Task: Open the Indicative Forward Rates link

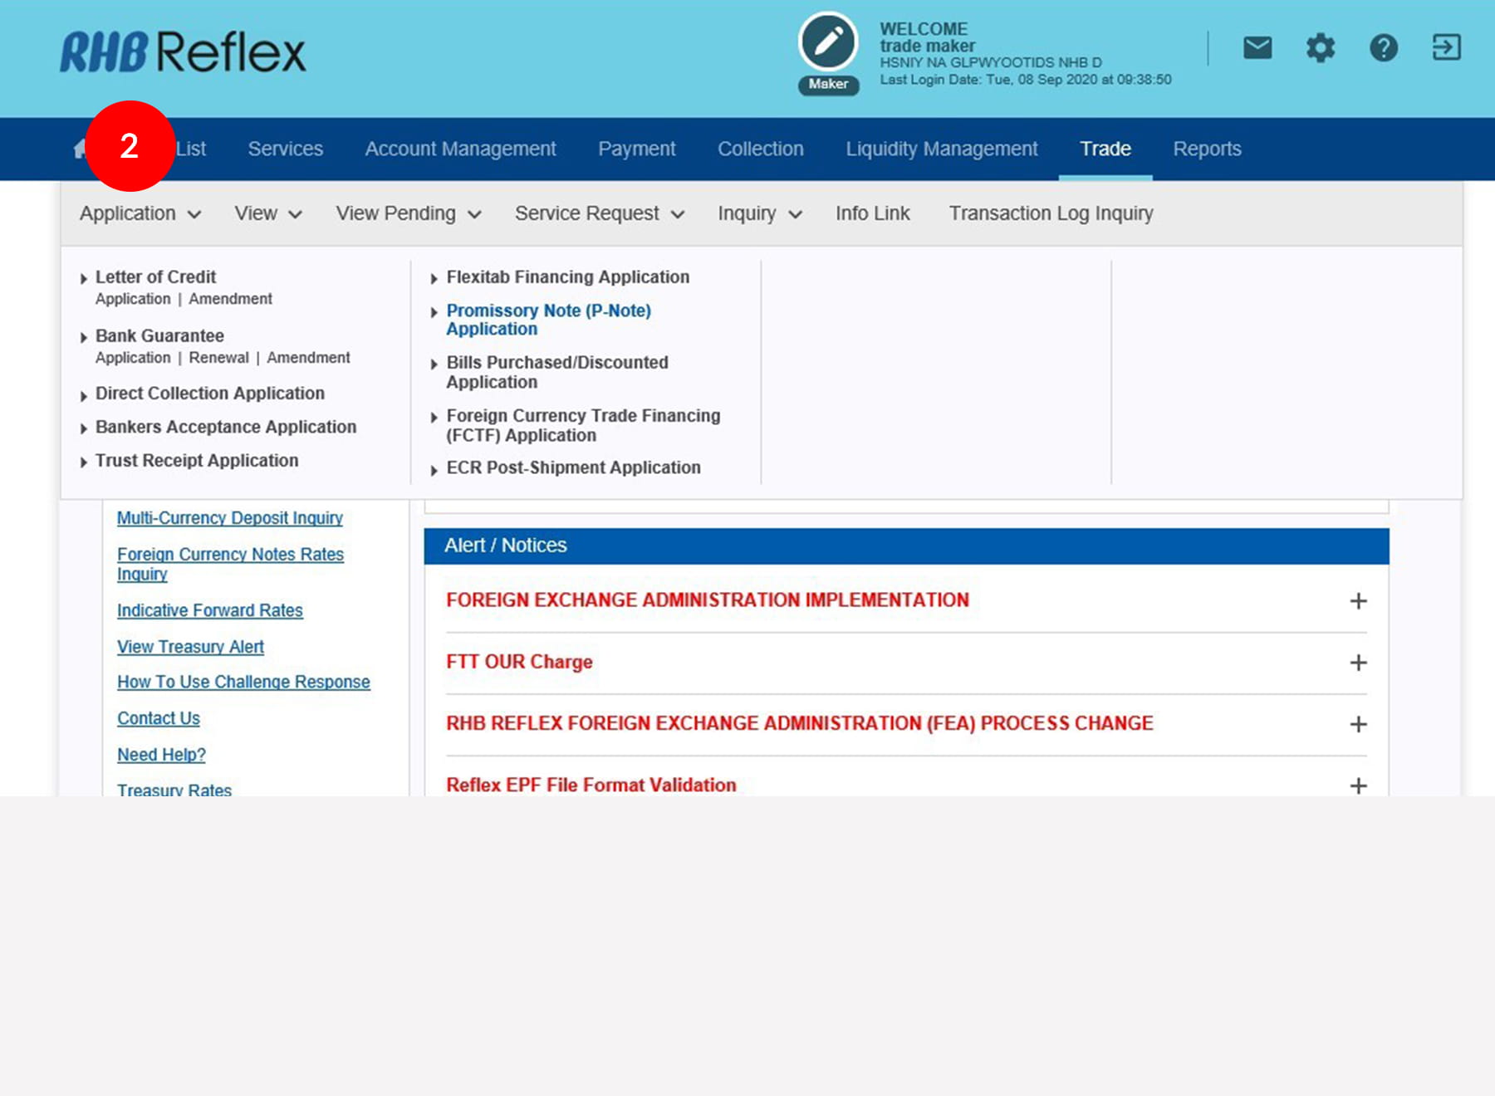Action: (x=209, y=610)
